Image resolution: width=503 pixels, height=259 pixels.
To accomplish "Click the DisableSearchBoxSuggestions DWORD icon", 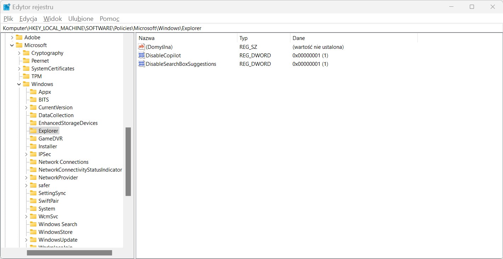I will click(141, 64).
